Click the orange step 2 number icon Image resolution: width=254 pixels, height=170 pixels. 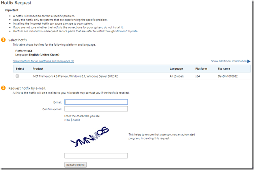pyautogui.click(x=4, y=88)
